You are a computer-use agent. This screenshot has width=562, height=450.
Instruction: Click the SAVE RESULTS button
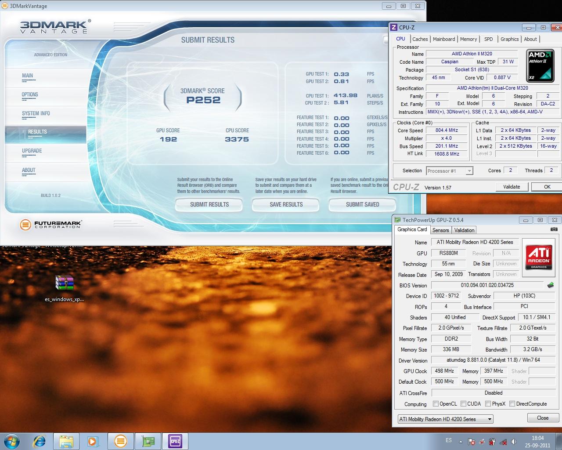tap(286, 205)
